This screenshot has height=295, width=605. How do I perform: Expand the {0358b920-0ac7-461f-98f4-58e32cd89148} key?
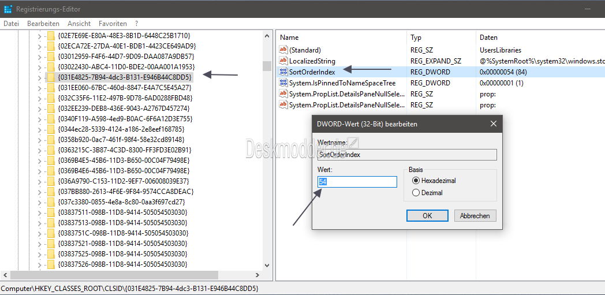tap(39, 140)
